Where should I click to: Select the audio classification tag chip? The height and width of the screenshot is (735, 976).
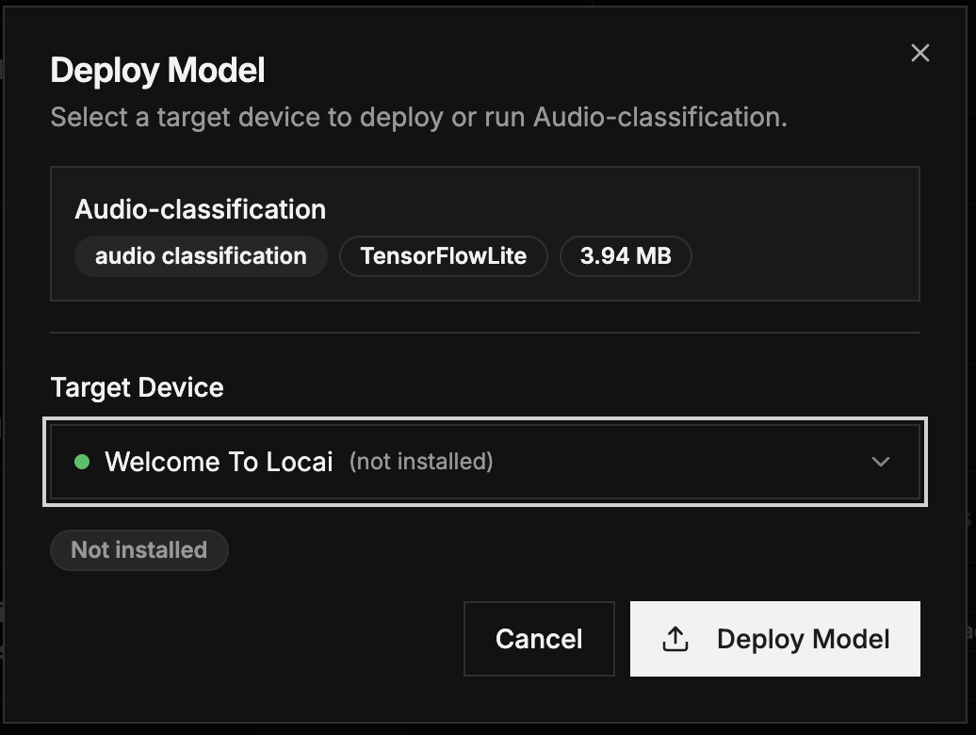[x=201, y=255]
